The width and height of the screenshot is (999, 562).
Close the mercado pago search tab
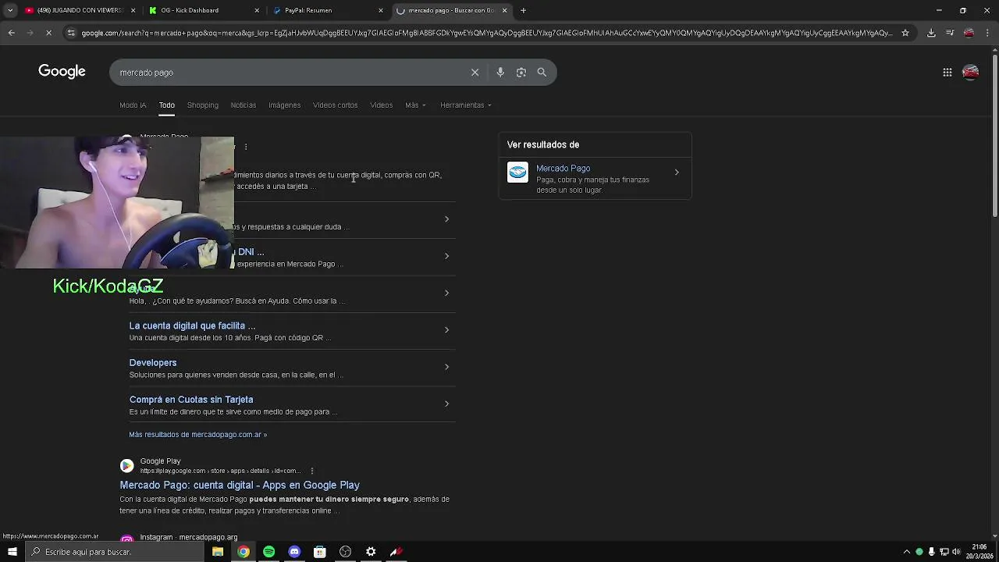tap(505, 10)
